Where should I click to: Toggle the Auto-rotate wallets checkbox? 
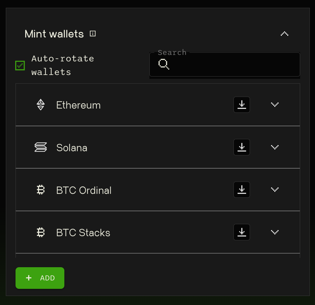click(20, 66)
